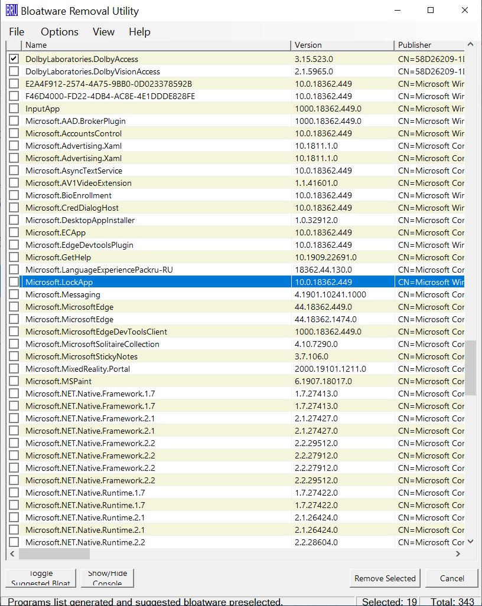Select the Microsoft.DesktopAppInstaller row

[235, 220]
